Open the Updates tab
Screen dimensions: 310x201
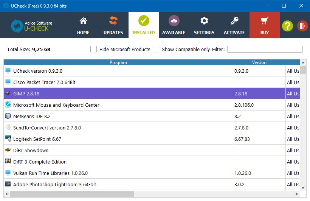[x=113, y=25]
